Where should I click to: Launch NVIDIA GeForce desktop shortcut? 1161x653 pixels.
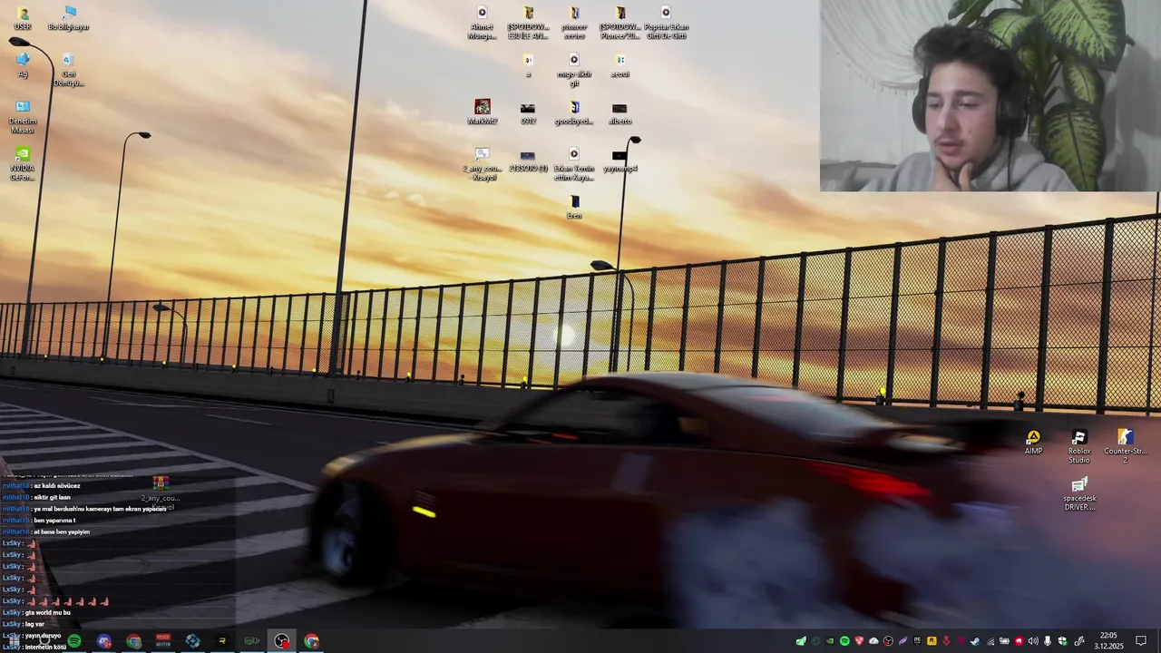pos(23,164)
